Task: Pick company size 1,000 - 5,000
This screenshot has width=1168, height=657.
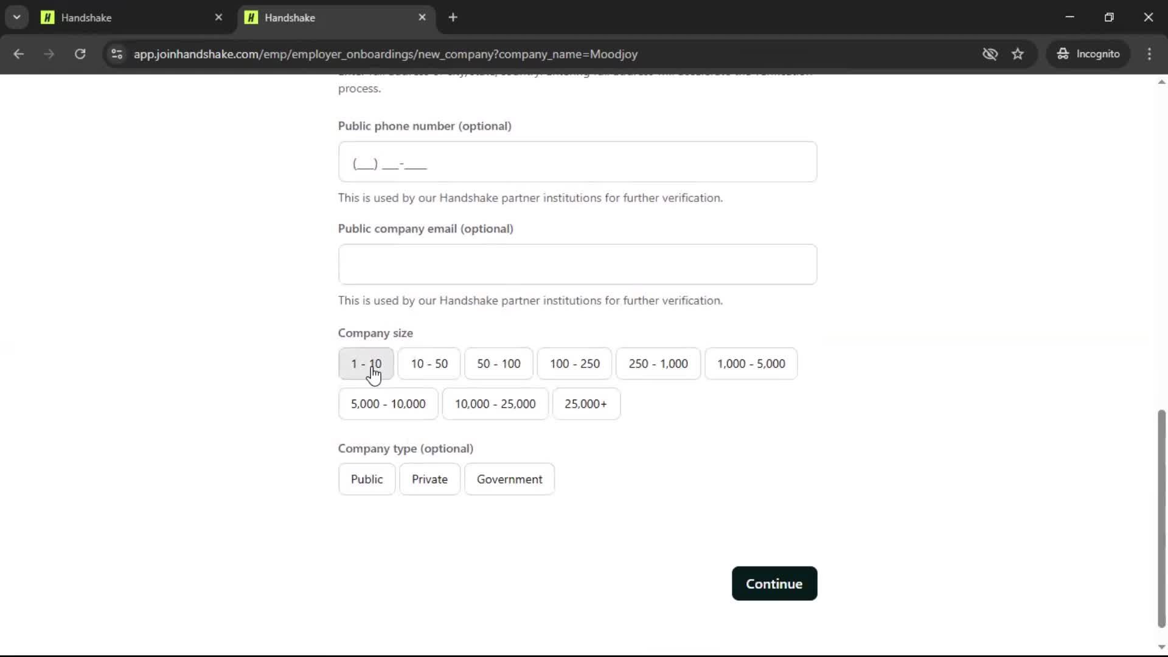Action: click(751, 364)
